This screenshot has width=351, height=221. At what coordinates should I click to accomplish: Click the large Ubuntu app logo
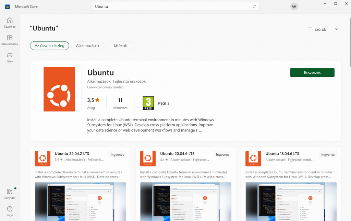pos(59,89)
